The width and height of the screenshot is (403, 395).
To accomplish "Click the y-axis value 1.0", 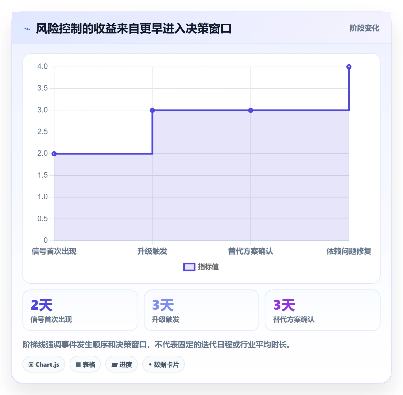I will 42,197.
